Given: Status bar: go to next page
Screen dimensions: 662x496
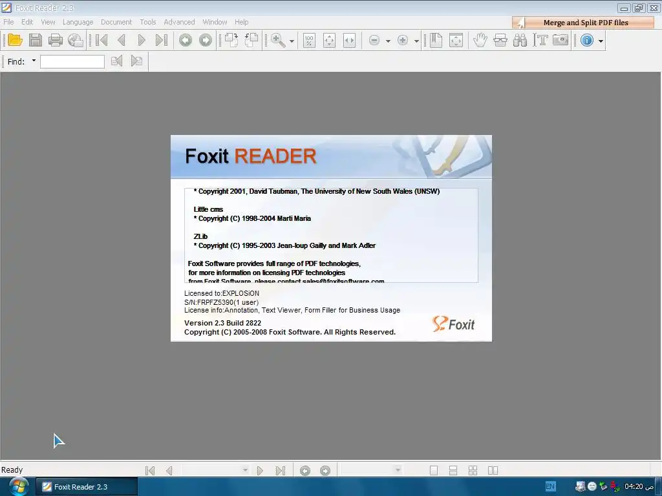Looking at the screenshot, I should click(x=260, y=470).
